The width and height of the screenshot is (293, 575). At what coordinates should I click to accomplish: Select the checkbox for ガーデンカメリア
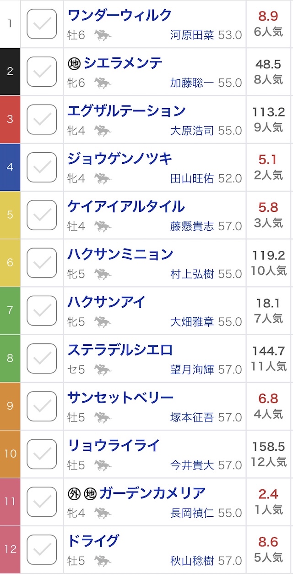[42, 501]
